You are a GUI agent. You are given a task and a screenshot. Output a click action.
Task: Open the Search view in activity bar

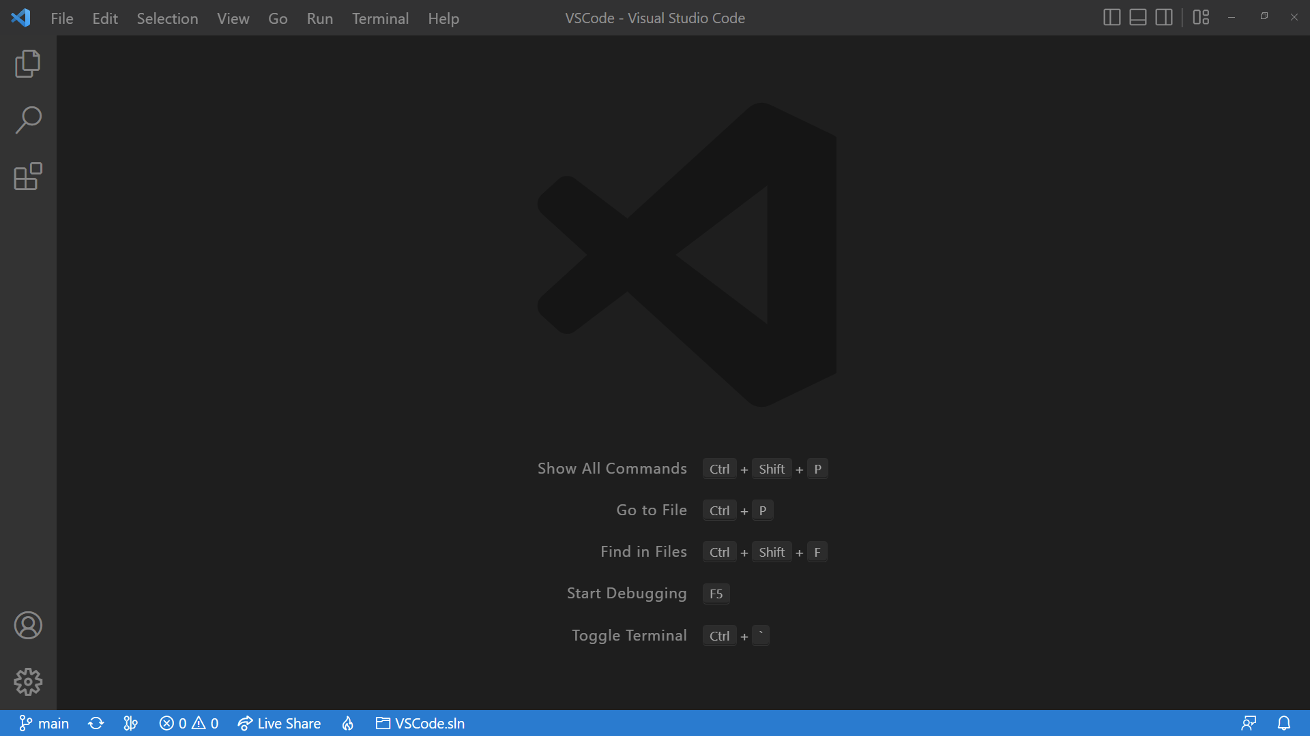28,120
